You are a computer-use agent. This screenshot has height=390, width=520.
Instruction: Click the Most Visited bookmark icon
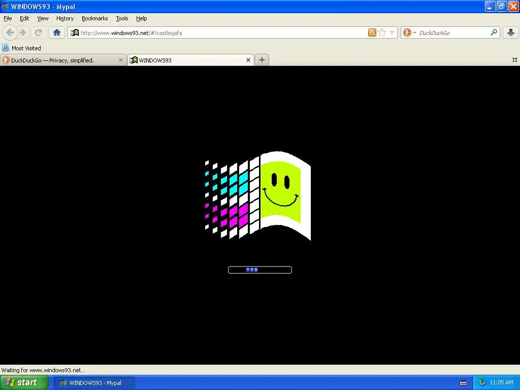point(5,48)
